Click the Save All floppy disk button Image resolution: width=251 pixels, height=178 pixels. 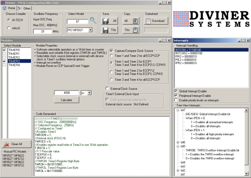[110, 21]
